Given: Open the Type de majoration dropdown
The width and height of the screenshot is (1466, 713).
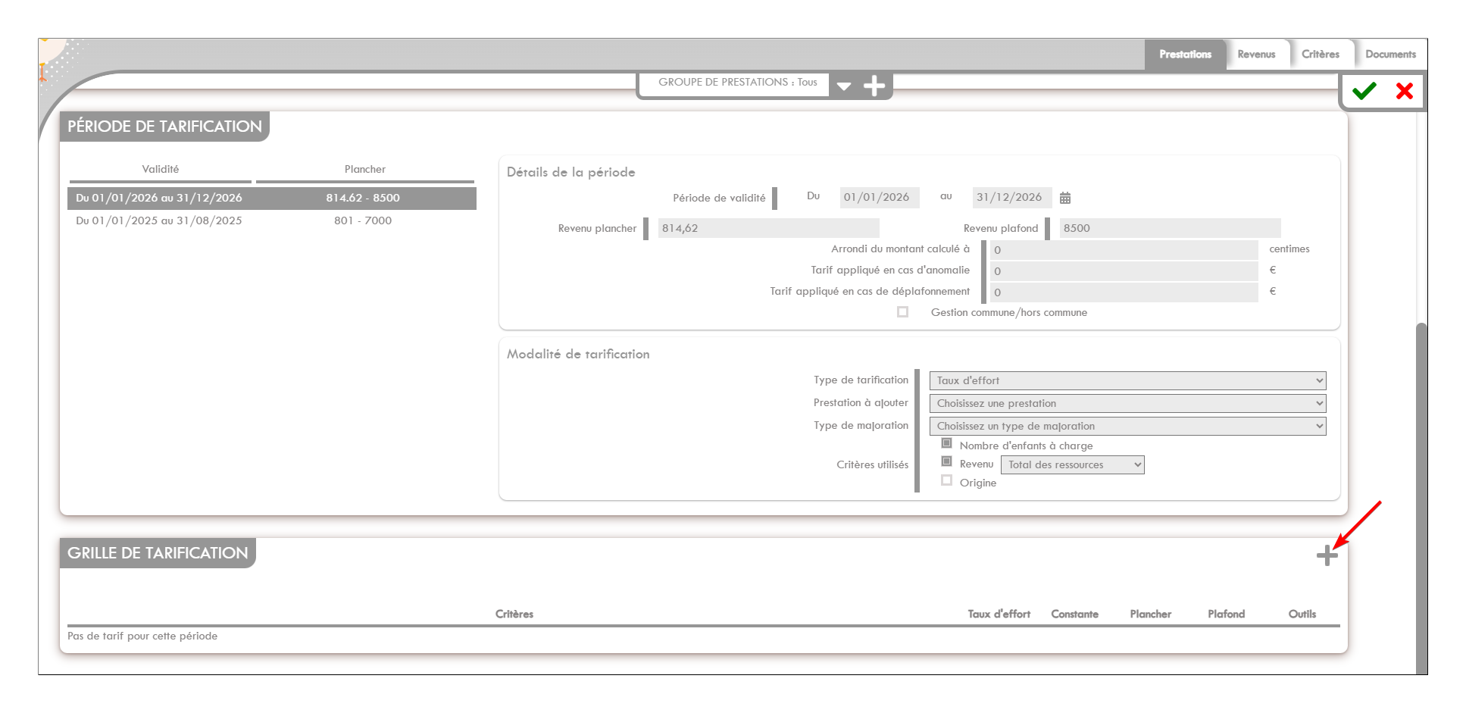Looking at the screenshot, I should 1127,426.
